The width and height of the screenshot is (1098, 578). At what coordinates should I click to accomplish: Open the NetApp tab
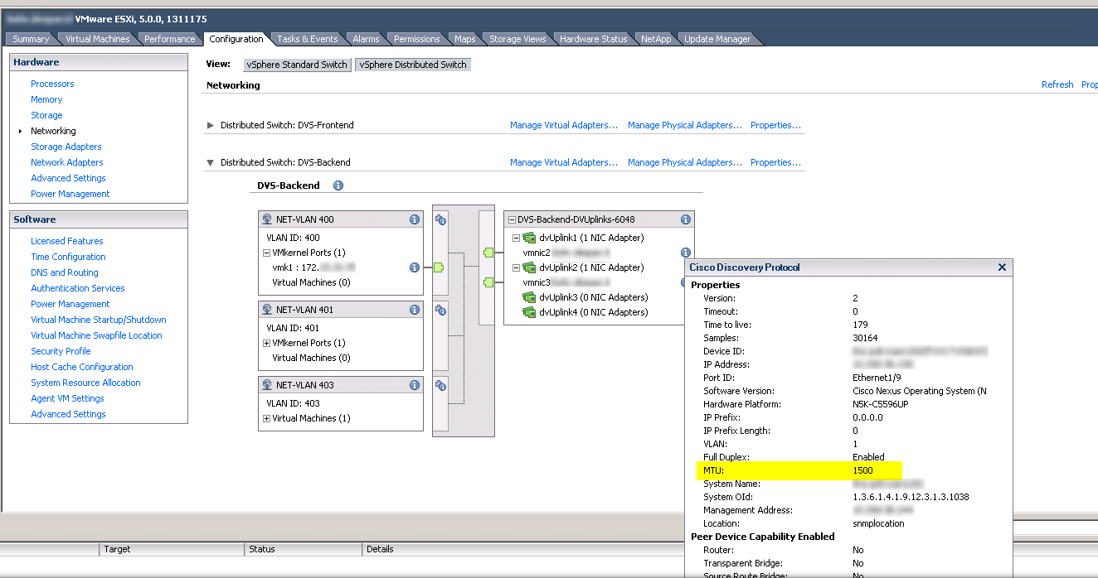coord(656,39)
